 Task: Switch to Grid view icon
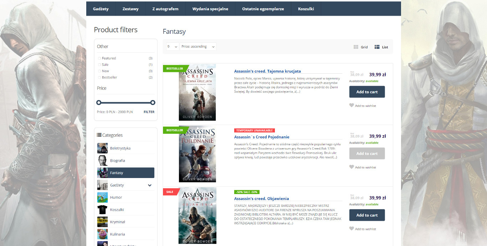tap(355, 47)
